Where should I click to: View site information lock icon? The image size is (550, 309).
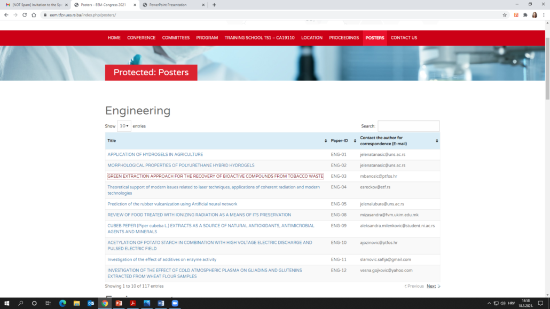[45, 15]
